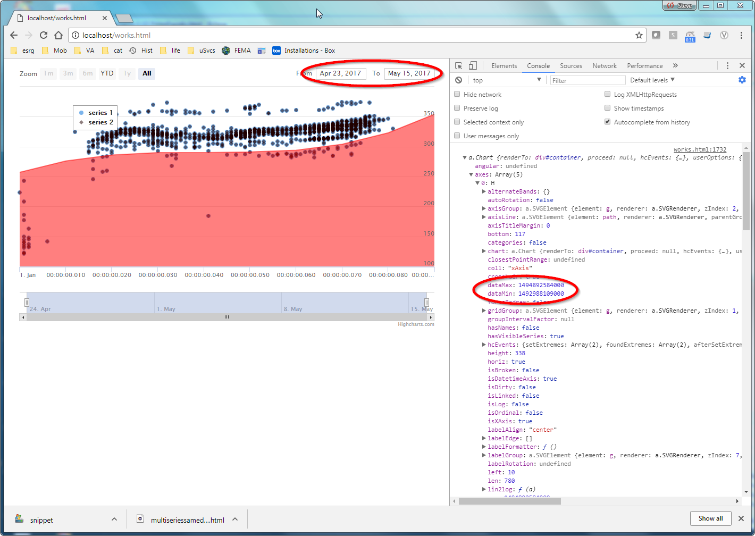This screenshot has width=755, height=536.
Task: Toggle series 1 legend item
Action: point(96,113)
